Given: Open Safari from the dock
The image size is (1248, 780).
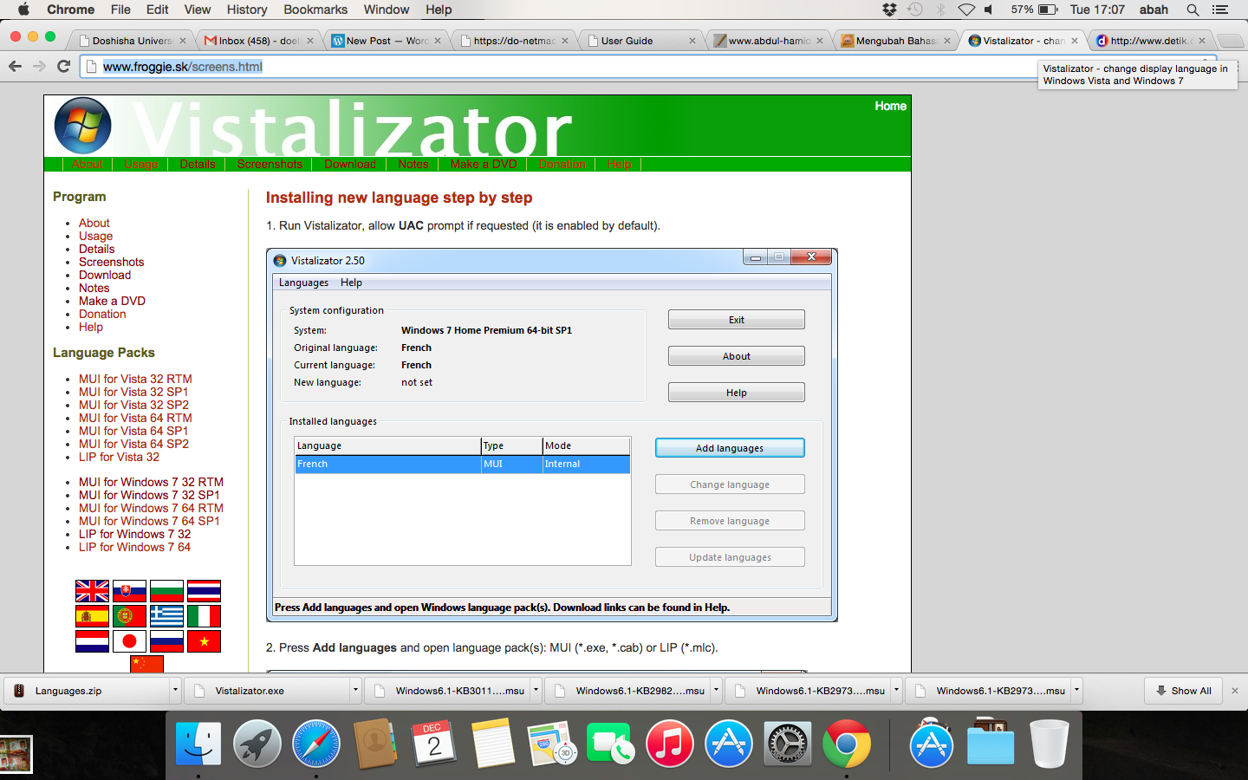Looking at the screenshot, I should (x=316, y=744).
